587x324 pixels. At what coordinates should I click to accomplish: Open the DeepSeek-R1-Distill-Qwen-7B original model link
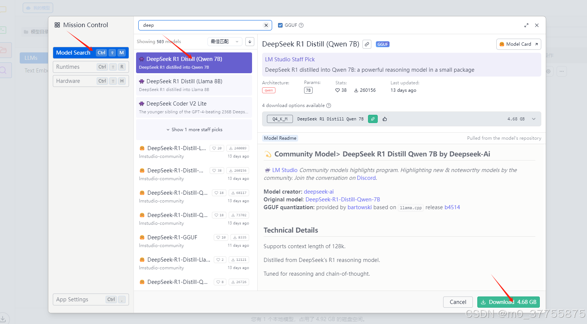(x=343, y=200)
